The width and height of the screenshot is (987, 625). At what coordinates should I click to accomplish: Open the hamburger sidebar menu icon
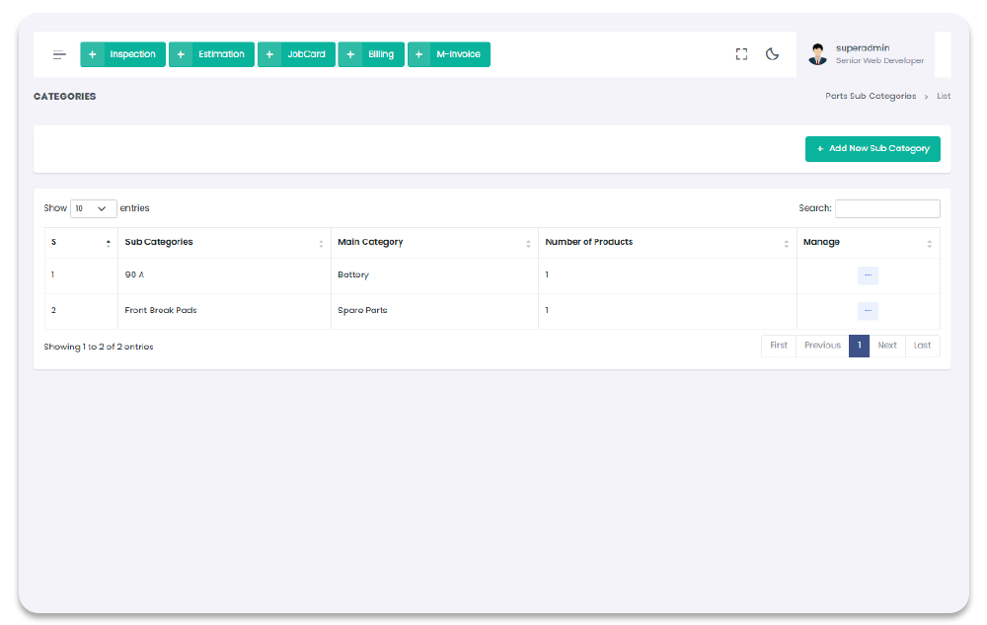tap(60, 55)
